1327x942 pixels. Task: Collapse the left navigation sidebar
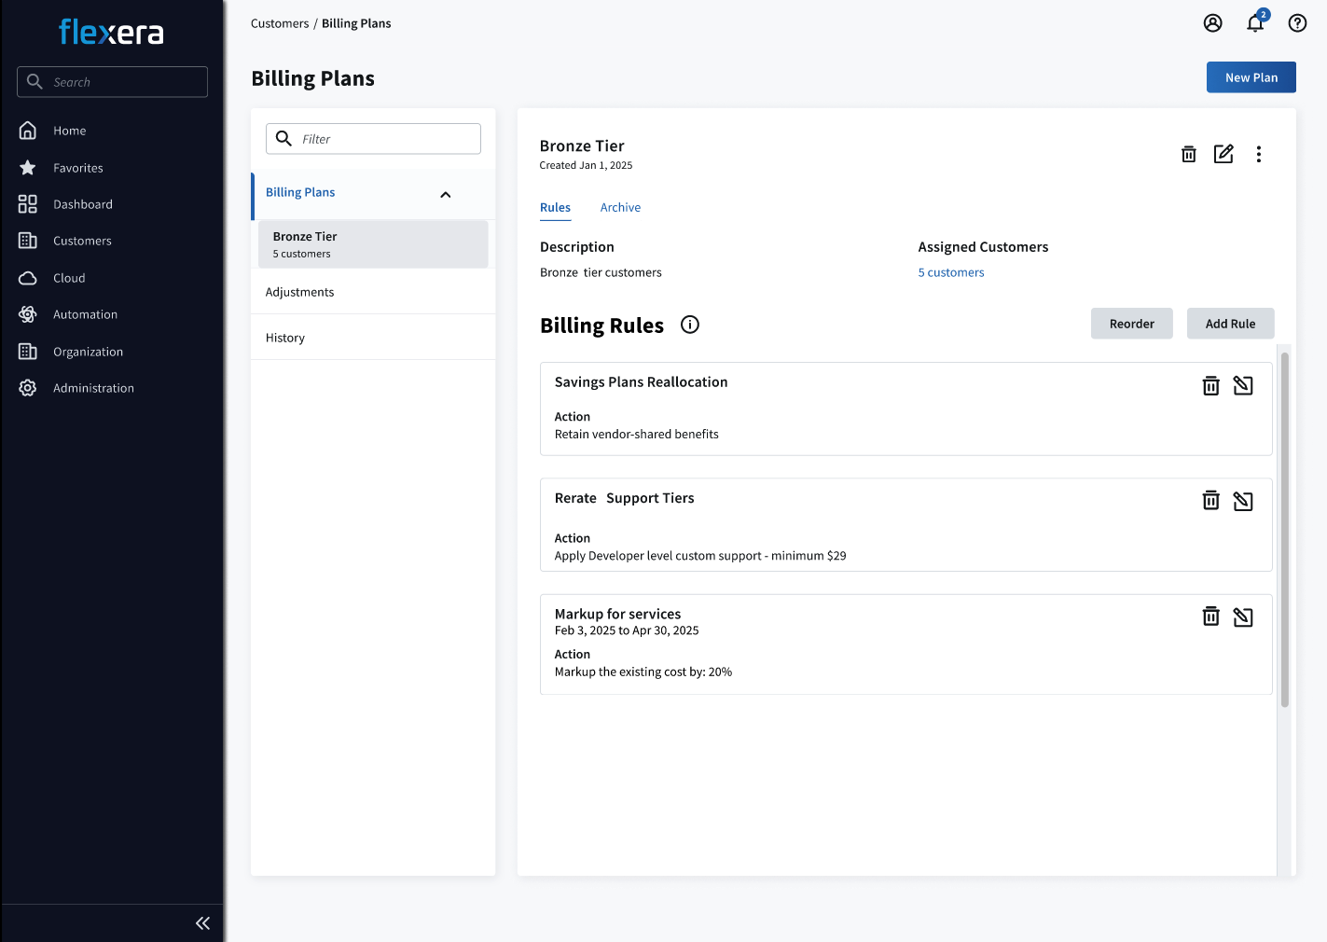202,923
